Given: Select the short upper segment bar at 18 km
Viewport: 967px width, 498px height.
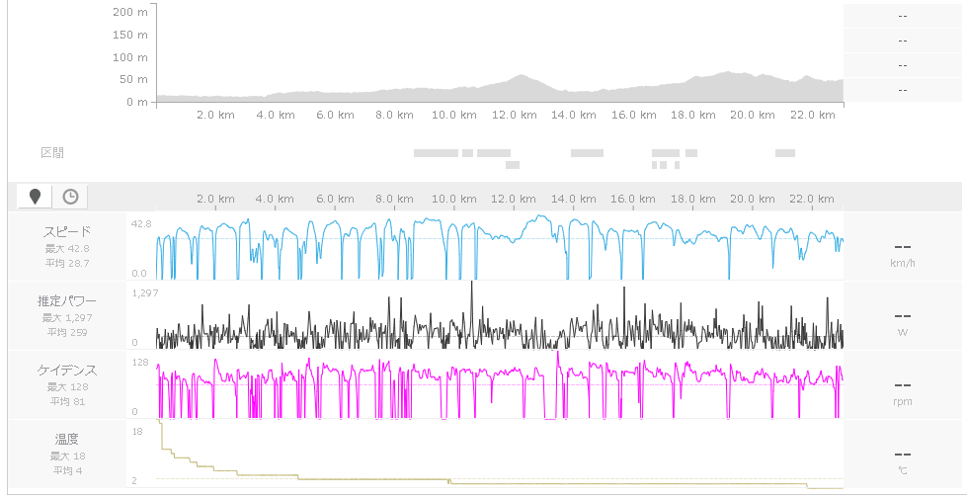Looking at the screenshot, I should [x=691, y=153].
